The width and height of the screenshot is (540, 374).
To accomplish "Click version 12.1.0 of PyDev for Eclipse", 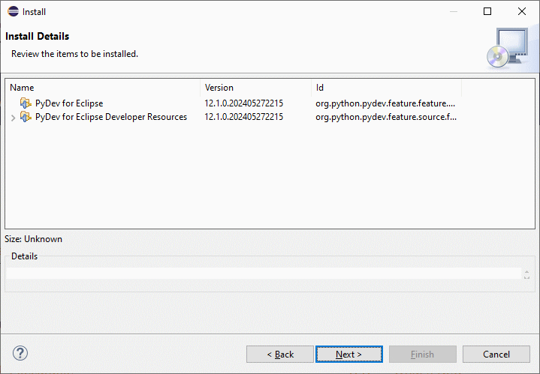I will coord(244,103).
